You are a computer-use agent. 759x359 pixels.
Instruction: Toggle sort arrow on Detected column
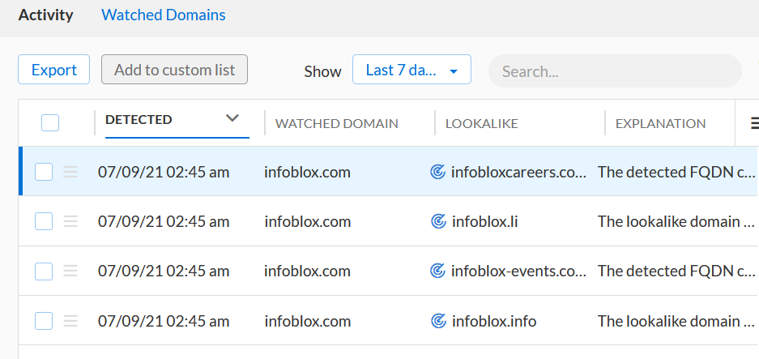[232, 119]
